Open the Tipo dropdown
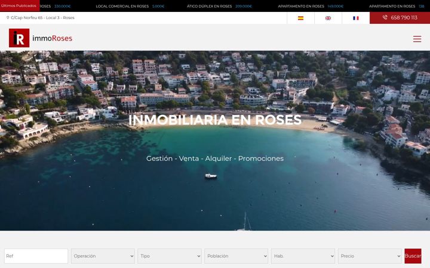The height and width of the screenshot is (268, 430). [170, 256]
